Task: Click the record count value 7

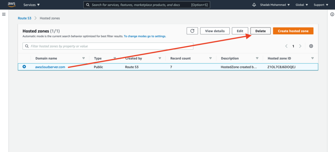Action: click(x=171, y=67)
